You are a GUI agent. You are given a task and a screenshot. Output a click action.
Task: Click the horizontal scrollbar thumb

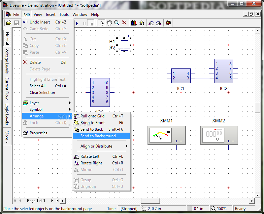tap(150, 201)
